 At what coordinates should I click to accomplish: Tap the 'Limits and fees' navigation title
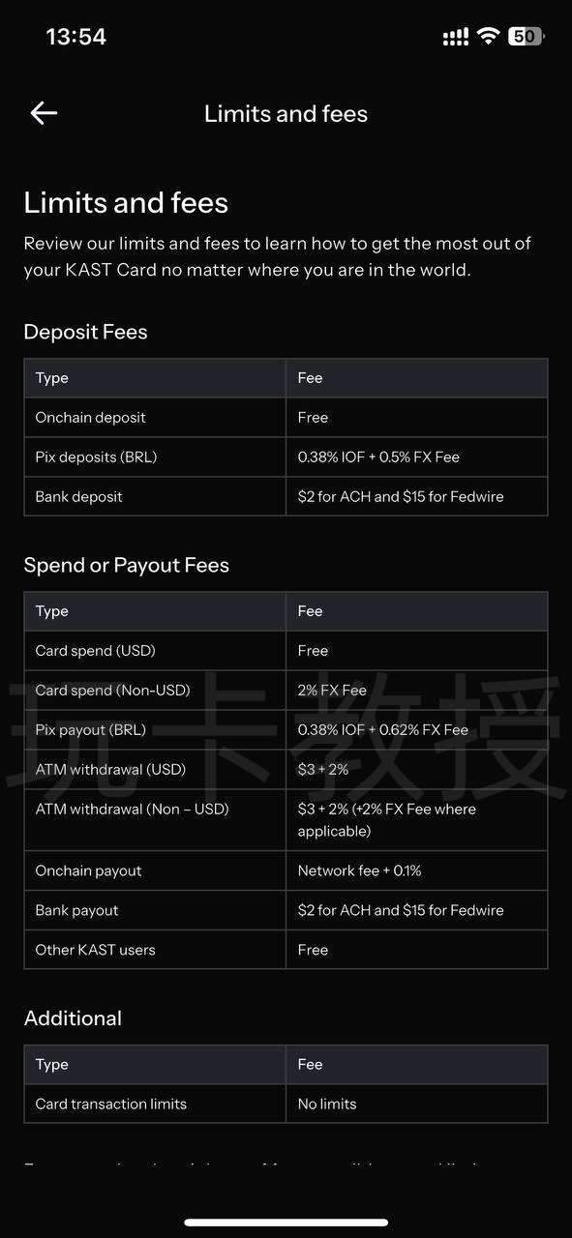(x=286, y=114)
